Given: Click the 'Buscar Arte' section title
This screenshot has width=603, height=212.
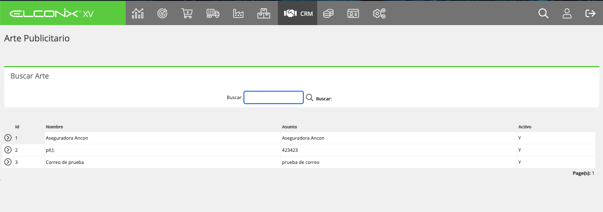Looking at the screenshot, I should tap(30, 76).
